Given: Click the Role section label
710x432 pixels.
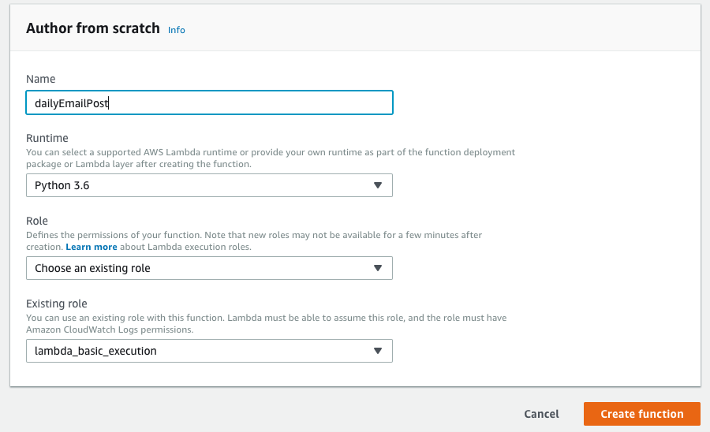Looking at the screenshot, I should click(x=36, y=222).
